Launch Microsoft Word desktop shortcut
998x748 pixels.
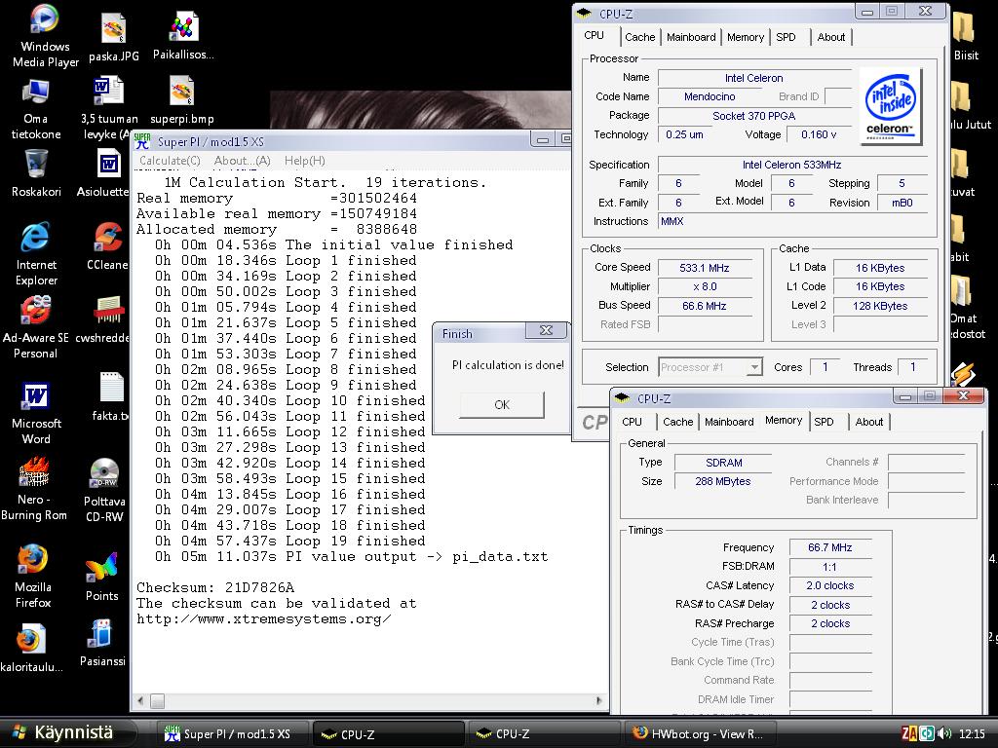(x=36, y=413)
